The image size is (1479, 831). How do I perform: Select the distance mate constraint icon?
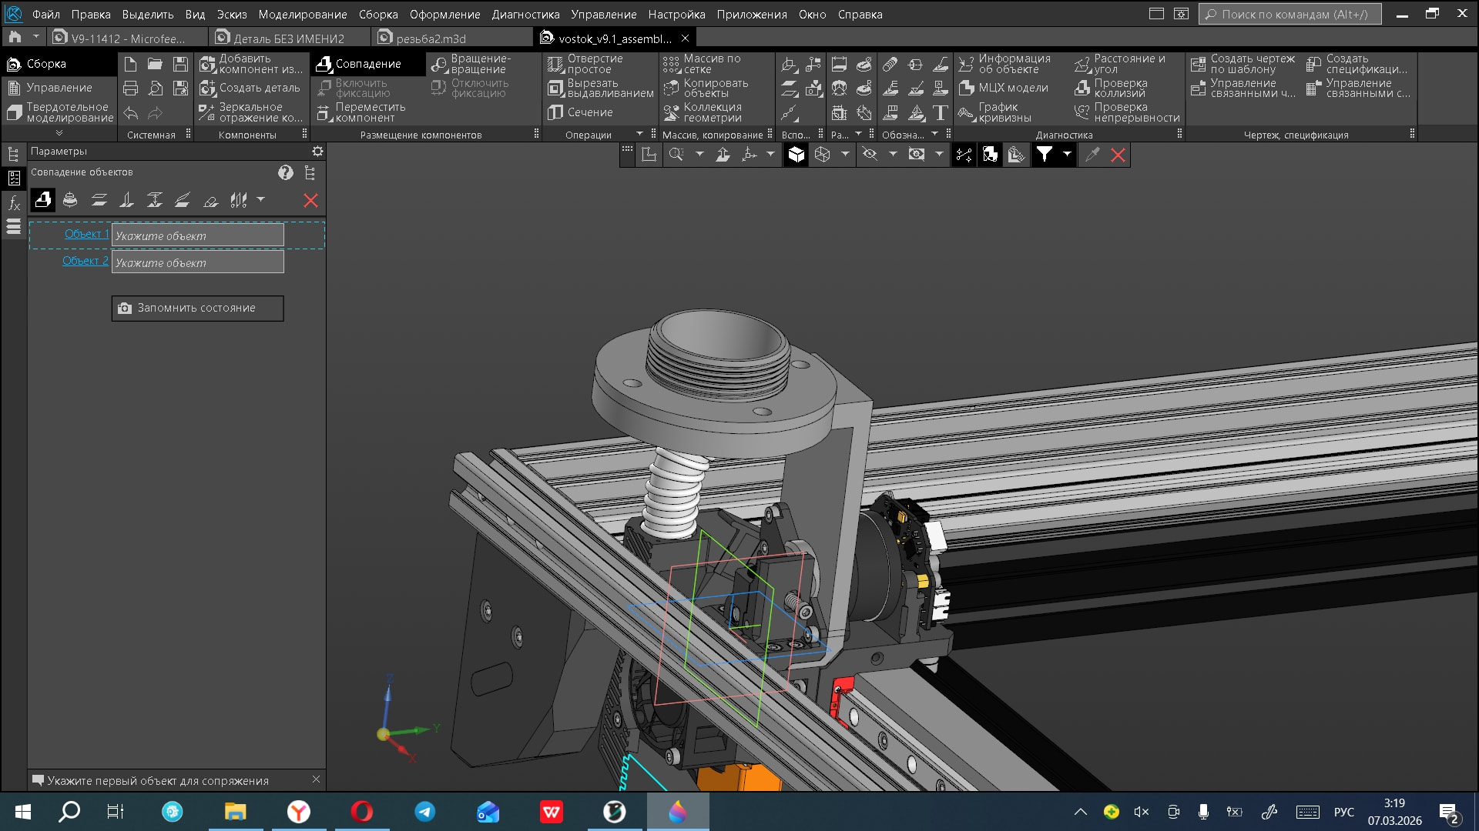(x=155, y=201)
